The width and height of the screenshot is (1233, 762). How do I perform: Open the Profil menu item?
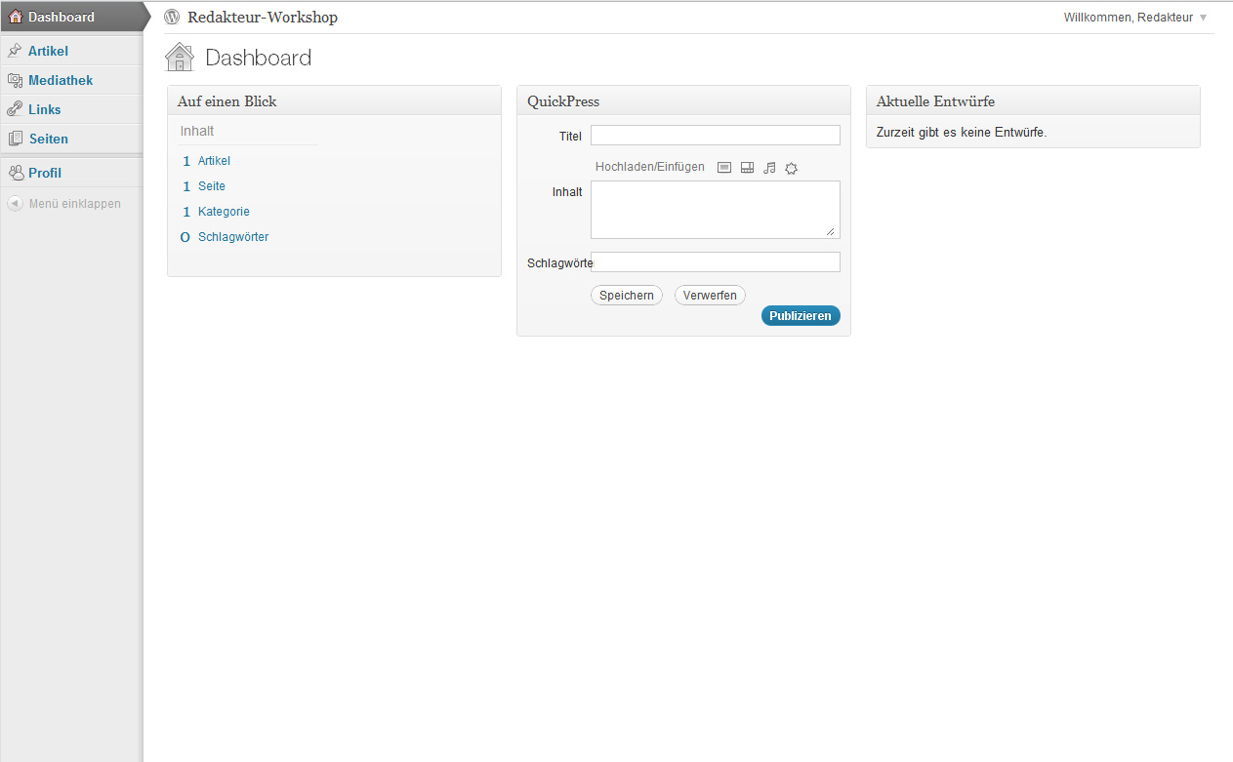(x=45, y=173)
